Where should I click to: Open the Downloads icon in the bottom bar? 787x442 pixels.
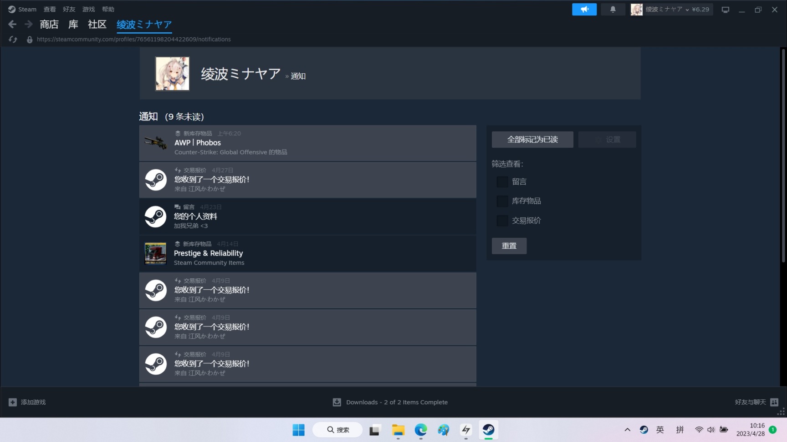(337, 402)
